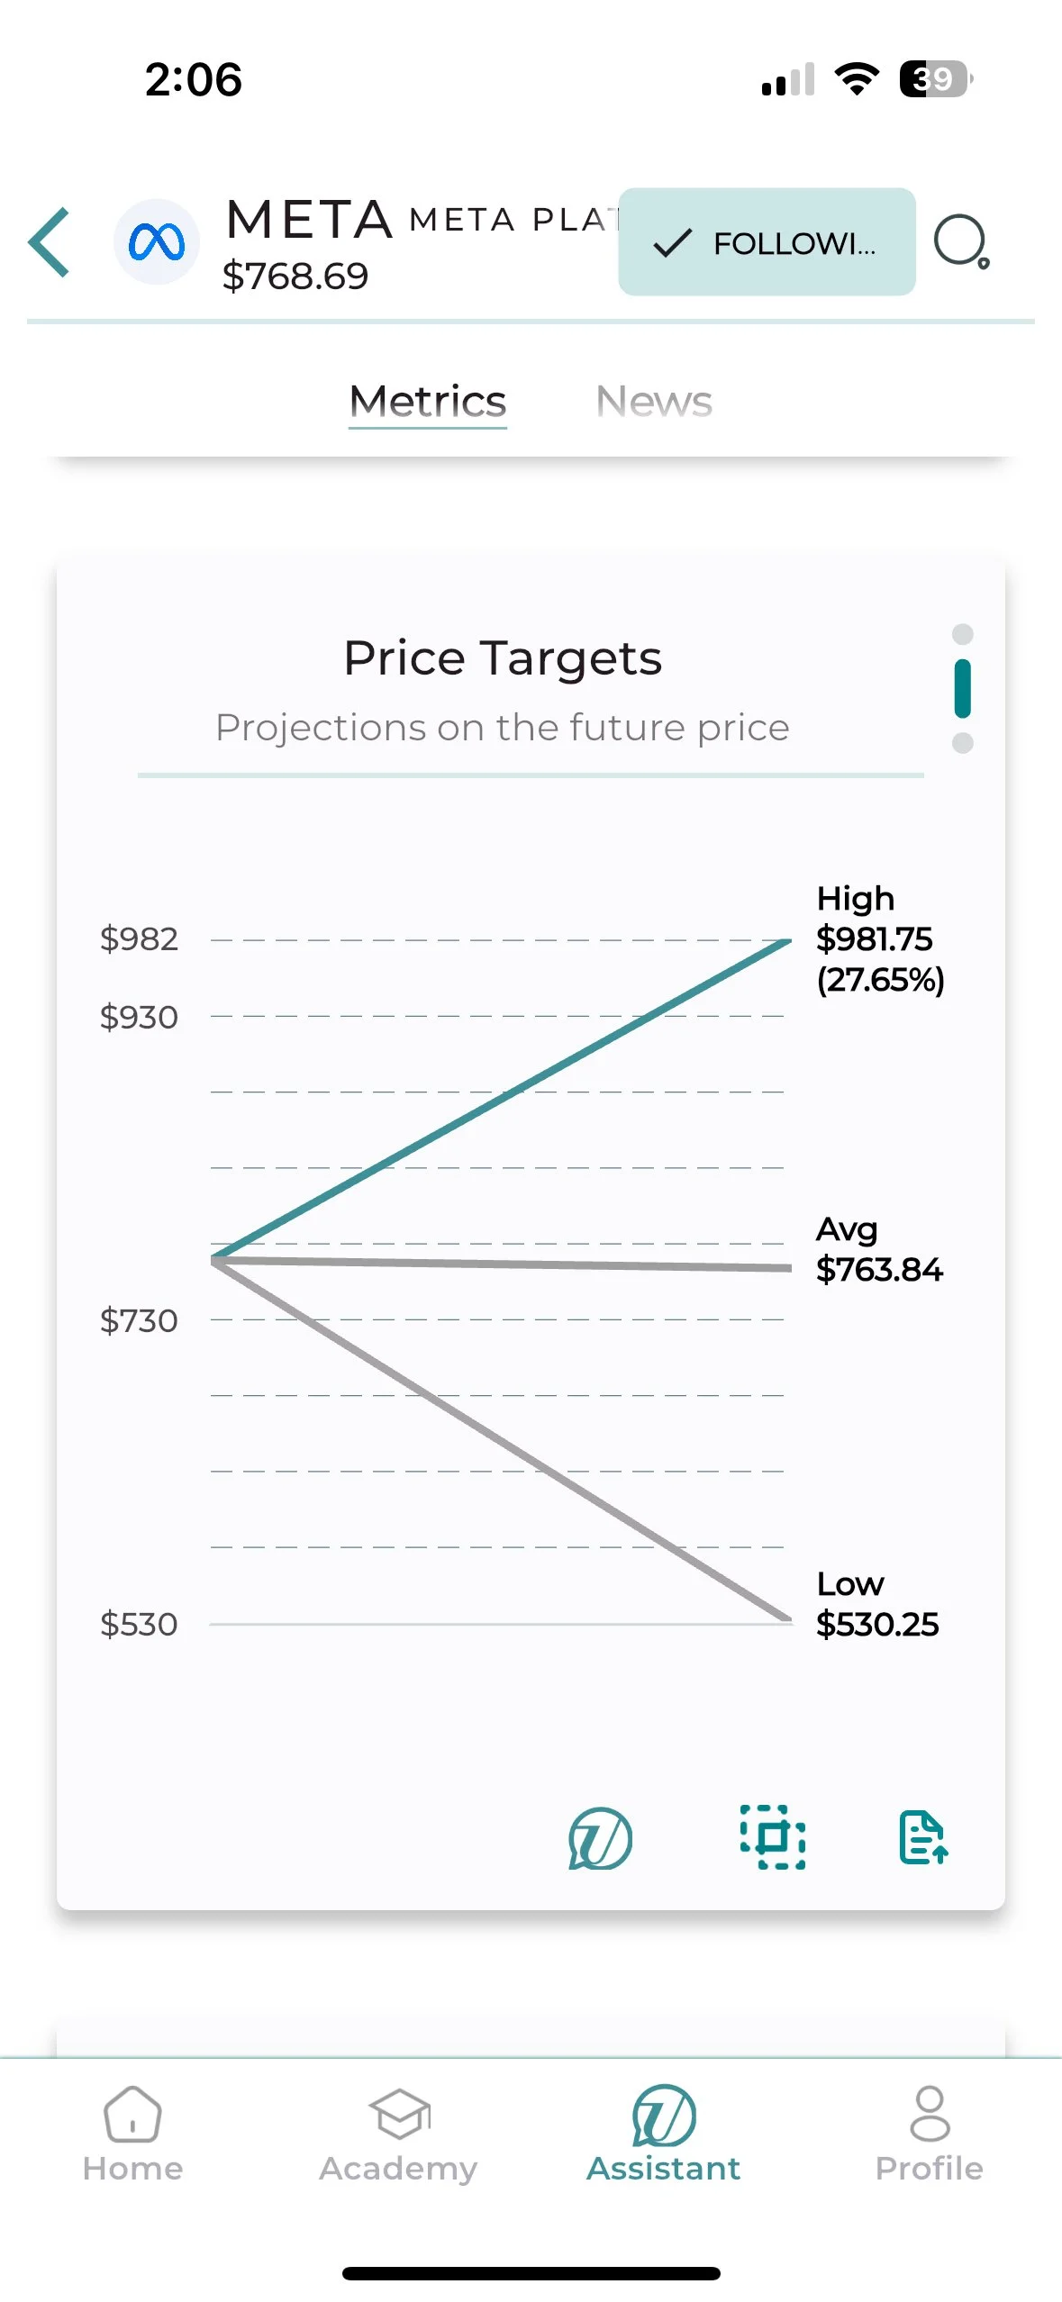Tap the Meta logo icon
Viewport: 1062px width, 2302px height.
tap(157, 241)
